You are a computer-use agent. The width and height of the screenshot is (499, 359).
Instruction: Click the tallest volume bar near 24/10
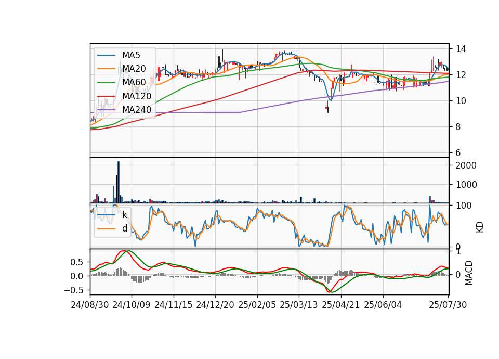(x=119, y=182)
